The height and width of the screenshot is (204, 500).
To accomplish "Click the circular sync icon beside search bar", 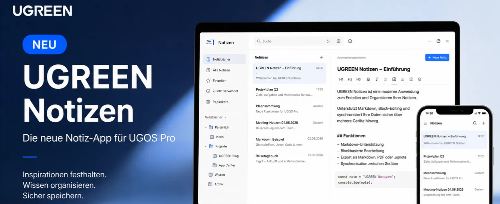I will click(350, 41).
